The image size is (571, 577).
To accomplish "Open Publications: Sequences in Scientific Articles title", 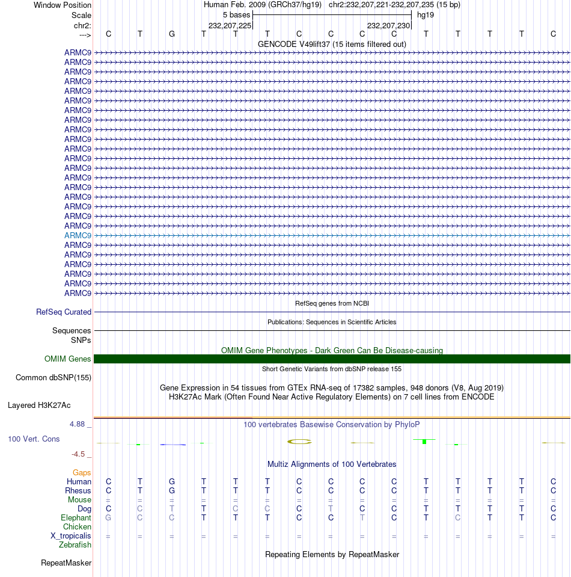I will click(332, 322).
